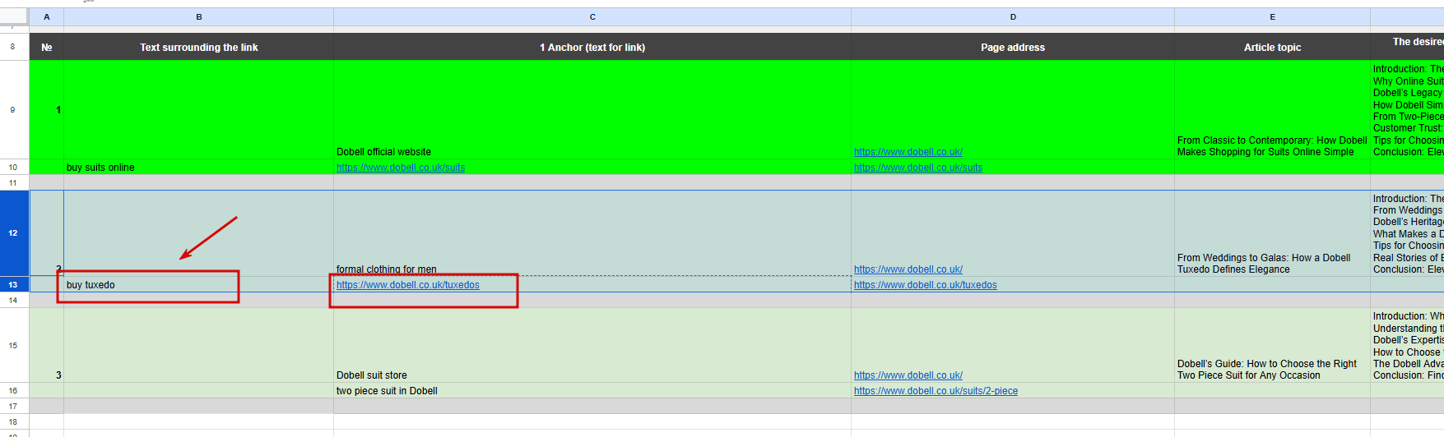Select the "Dobell official website" cell
The image size is (1444, 437).
(x=592, y=109)
